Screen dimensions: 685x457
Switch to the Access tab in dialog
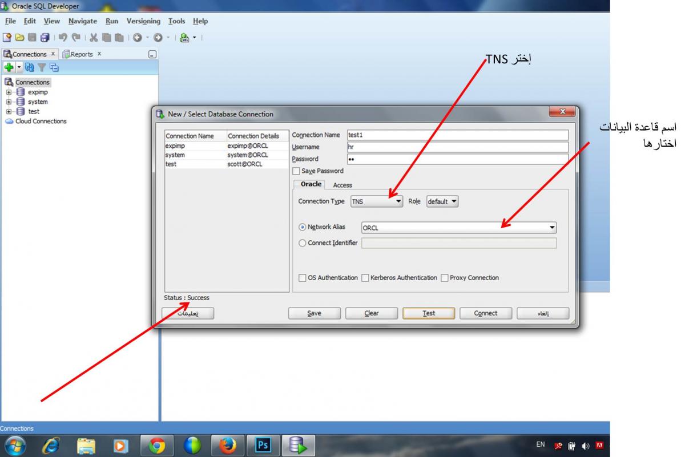tap(342, 185)
